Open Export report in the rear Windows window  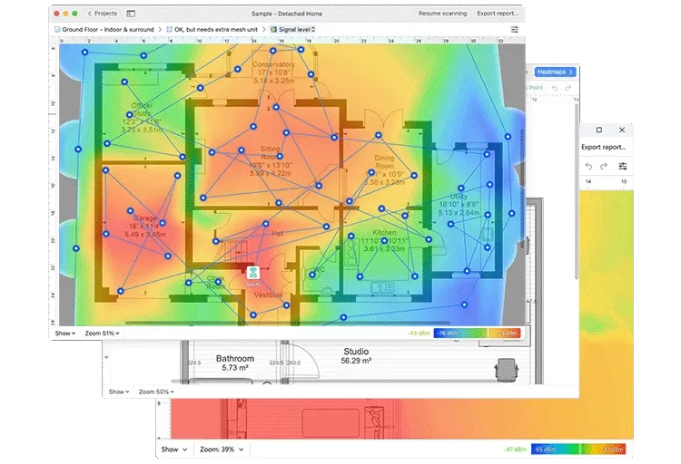click(x=604, y=147)
